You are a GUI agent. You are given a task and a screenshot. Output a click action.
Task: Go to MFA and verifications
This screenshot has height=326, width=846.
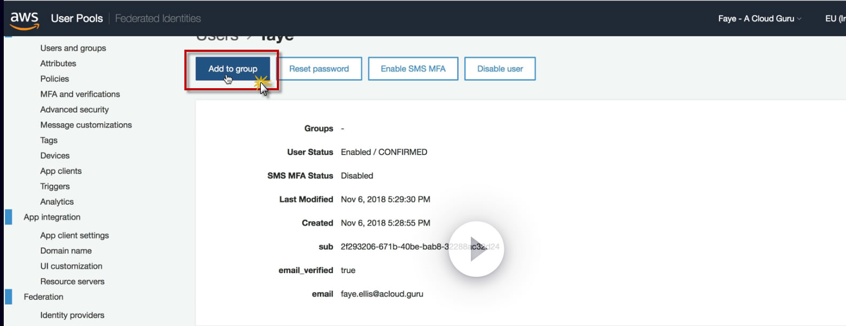80,94
